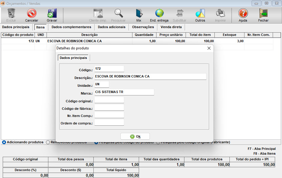Select the Adicionando produtos radio button
The height and width of the screenshot is (178, 282).
click(4, 142)
